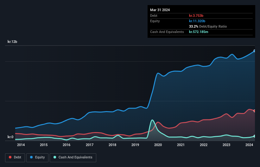This screenshot has height=167, width=260.
Task: Click the 2018 x-axis label
Action: click(112, 145)
